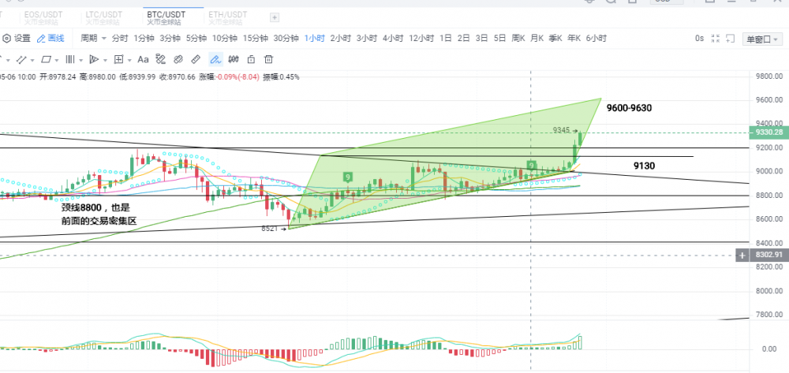789x373 pixels.
Task: Open the 单窗口 window layout dropdown
Action: 762,39
